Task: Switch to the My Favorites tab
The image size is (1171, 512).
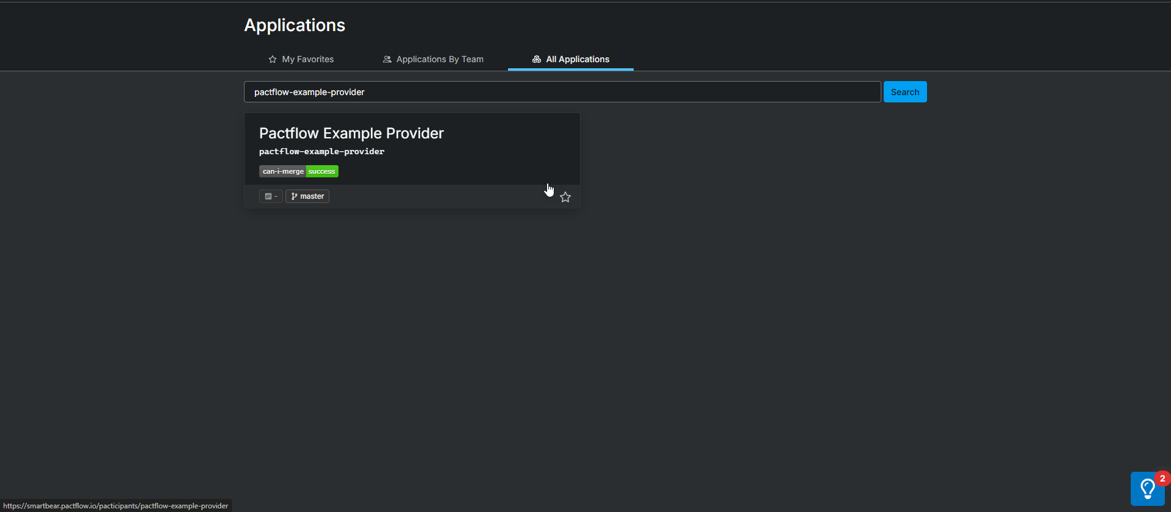Action: pyautogui.click(x=307, y=59)
